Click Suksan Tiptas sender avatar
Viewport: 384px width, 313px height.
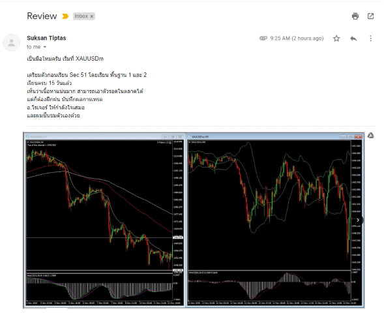click(11, 42)
